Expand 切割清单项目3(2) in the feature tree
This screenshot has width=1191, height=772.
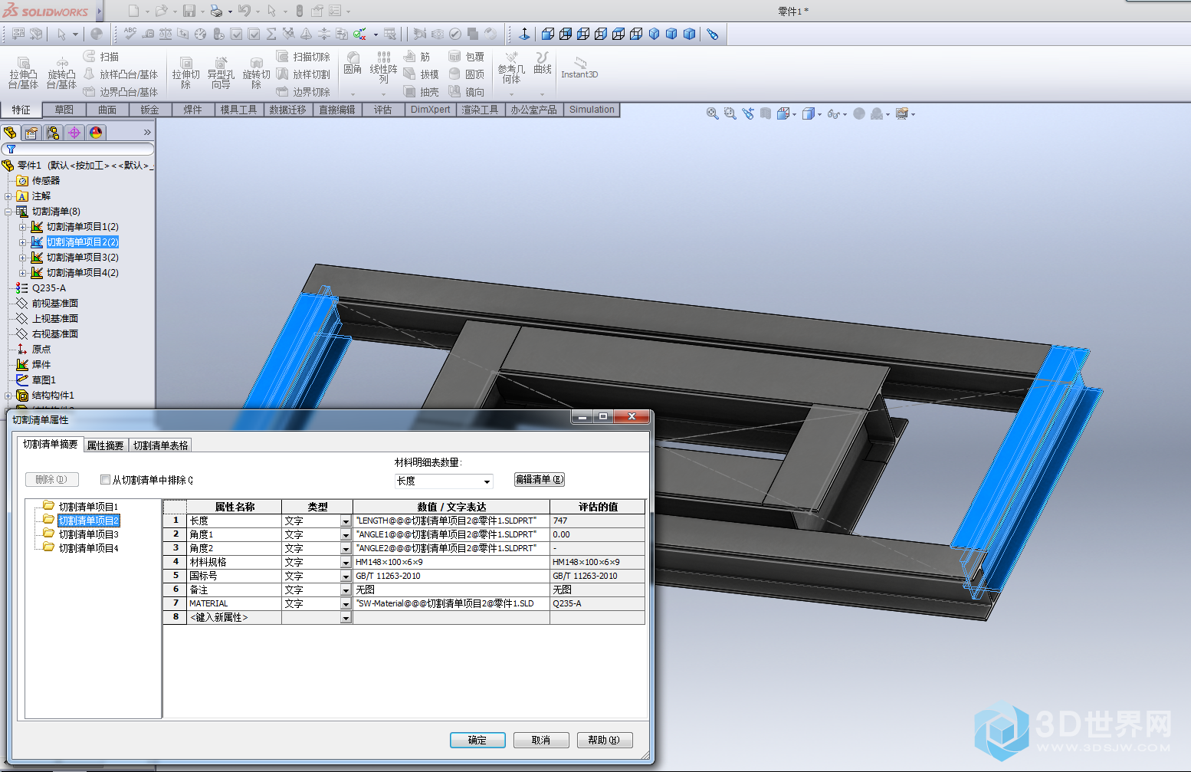(x=22, y=258)
